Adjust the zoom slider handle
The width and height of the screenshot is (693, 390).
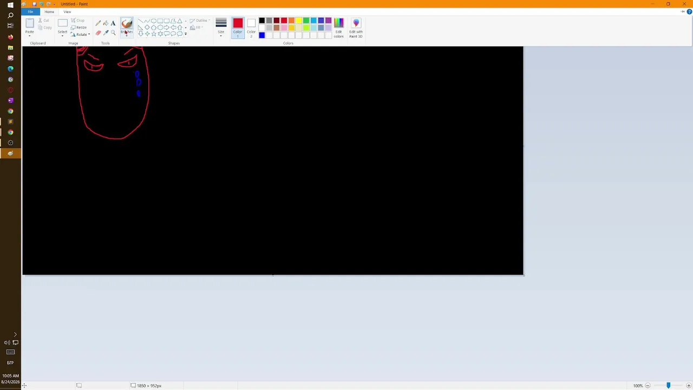pos(668,386)
